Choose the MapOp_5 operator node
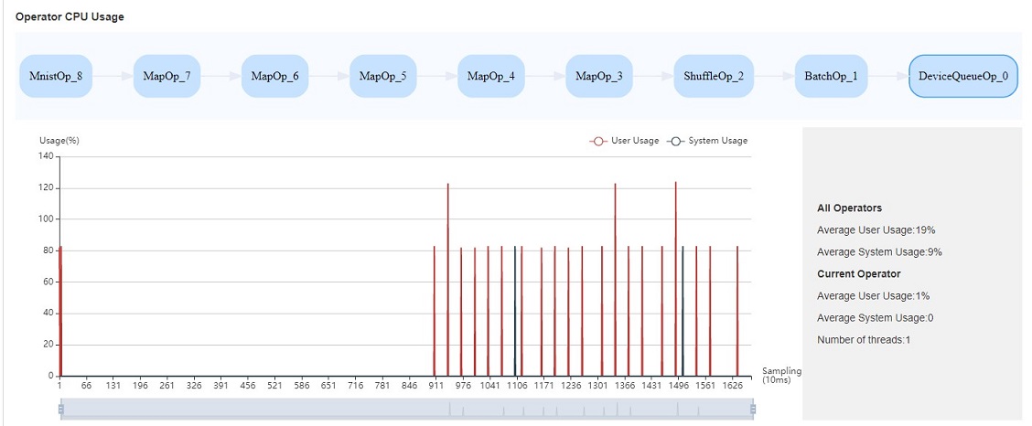 coord(382,76)
